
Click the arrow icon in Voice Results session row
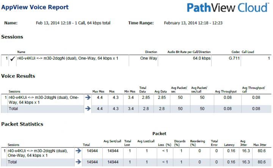click(x=88, y=97)
